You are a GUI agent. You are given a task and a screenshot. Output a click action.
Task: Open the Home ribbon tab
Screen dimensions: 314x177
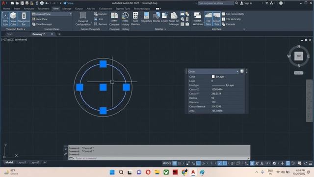pyautogui.click(x=6, y=9)
